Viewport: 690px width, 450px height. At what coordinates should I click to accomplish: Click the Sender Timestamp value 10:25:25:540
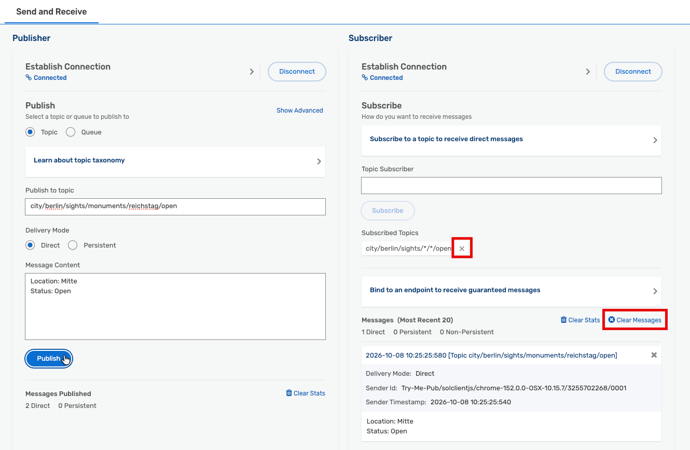[471, 402]
